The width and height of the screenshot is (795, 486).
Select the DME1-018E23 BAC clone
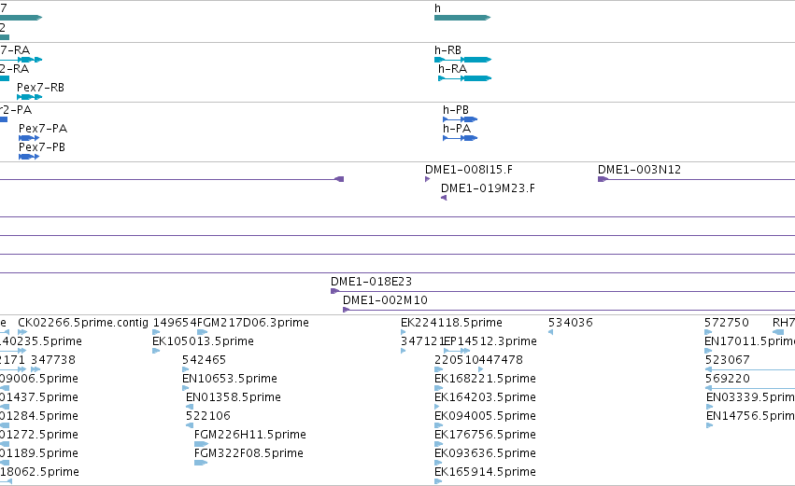pyautogui.click(x=562, y=291)
